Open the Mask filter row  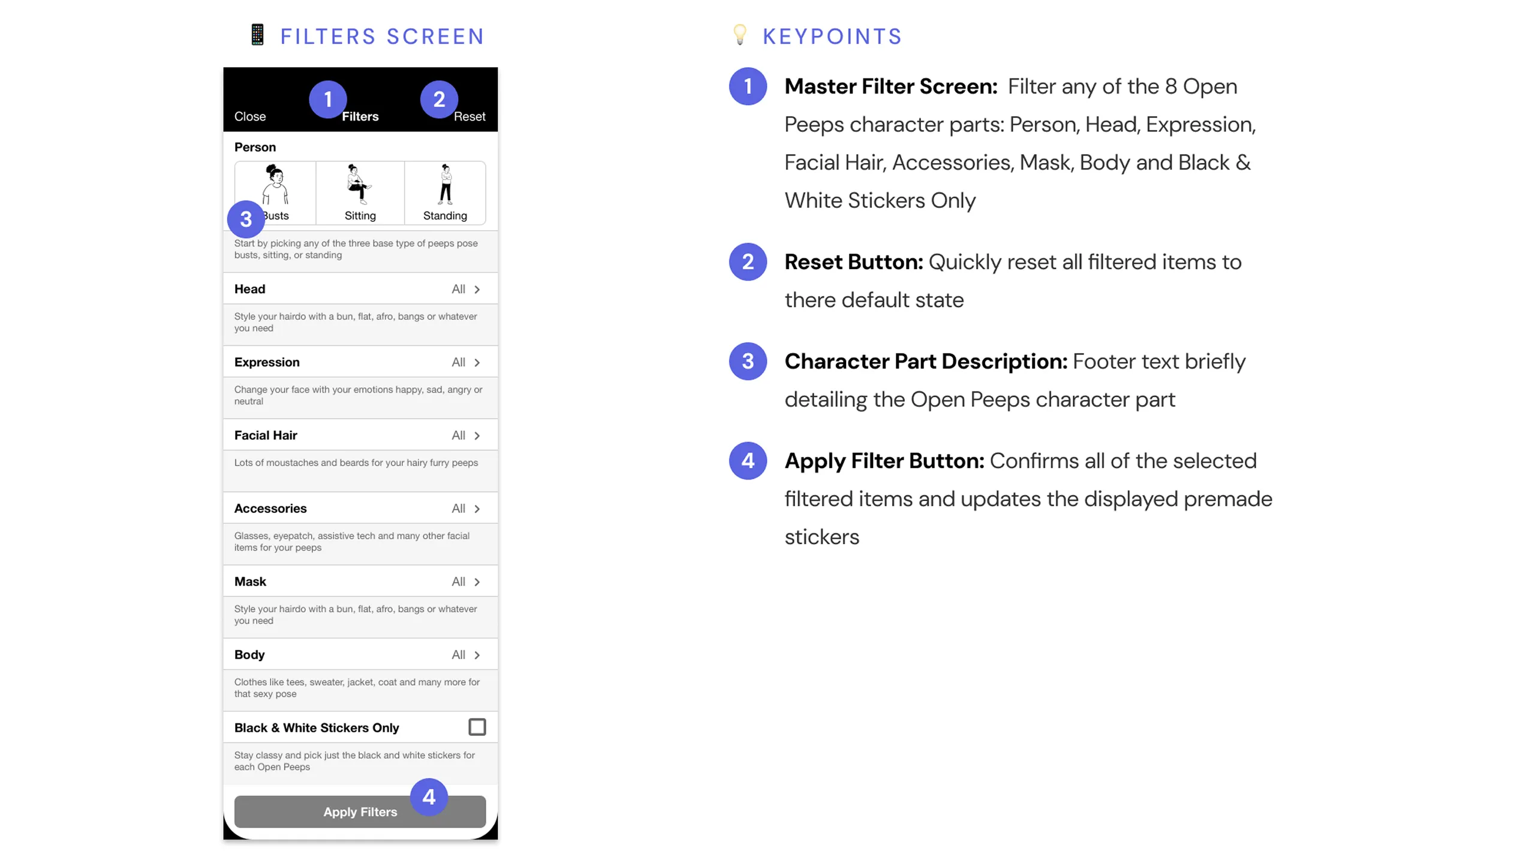click(x=360, y=581)
